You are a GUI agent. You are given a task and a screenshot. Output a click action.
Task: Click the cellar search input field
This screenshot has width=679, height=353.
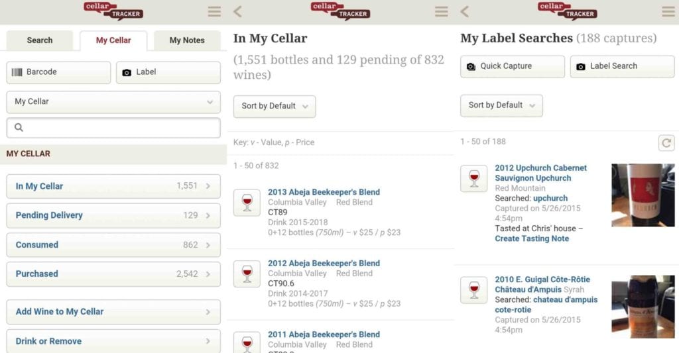[x=113, y=128]
